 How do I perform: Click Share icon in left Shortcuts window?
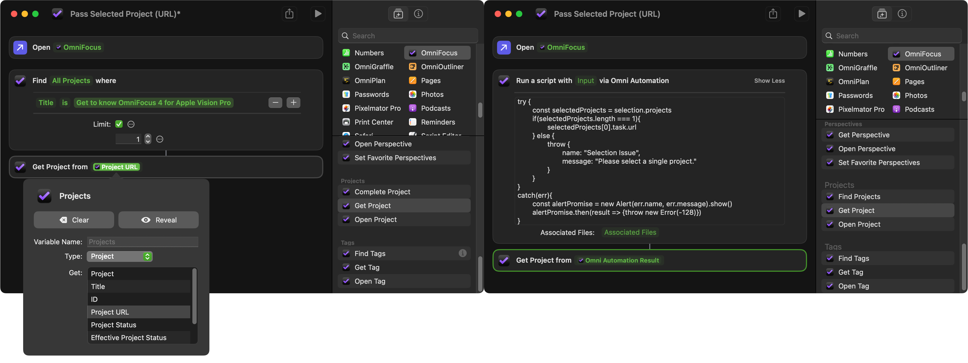pos(289,14)
